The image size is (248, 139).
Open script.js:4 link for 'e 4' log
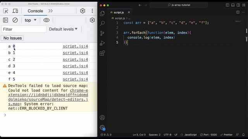click(x=75, y=73)
